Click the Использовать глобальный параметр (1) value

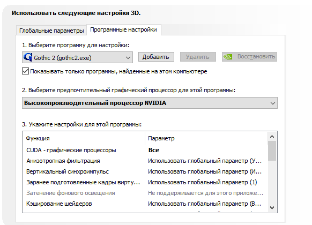pos(202,182)
